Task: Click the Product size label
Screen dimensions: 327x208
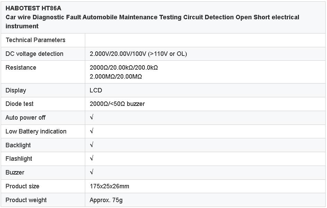Action: (x=23, y=186)
